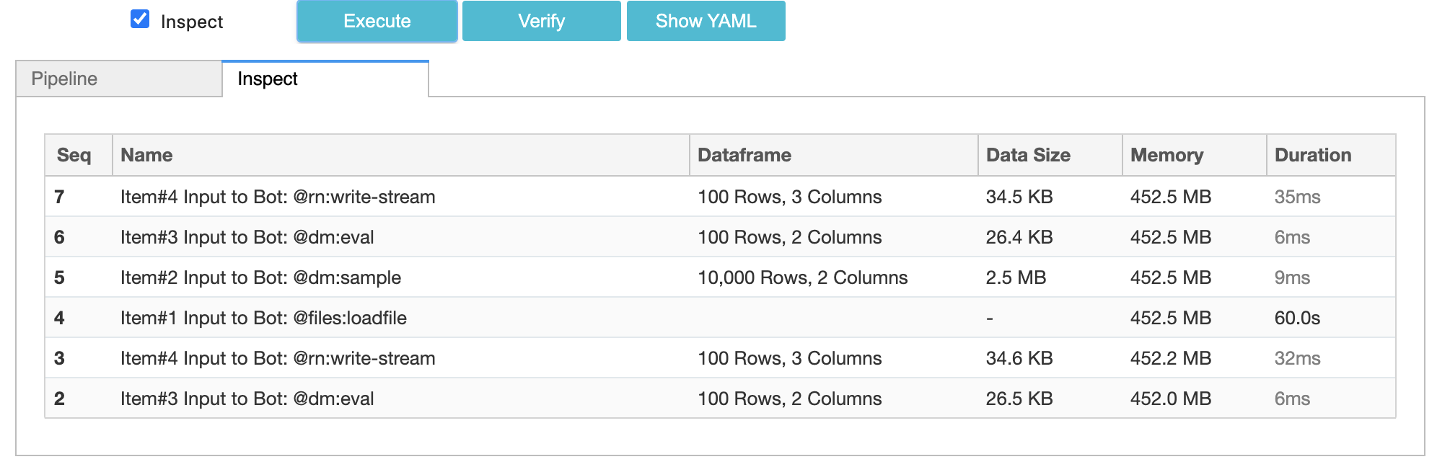Screen dimensions: 1450x467
Task: Switch to the Pipeline tab
Action: [119, 79]
